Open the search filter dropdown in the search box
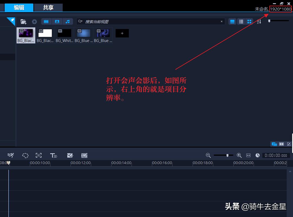293x217 pixels. click(82, 21)
